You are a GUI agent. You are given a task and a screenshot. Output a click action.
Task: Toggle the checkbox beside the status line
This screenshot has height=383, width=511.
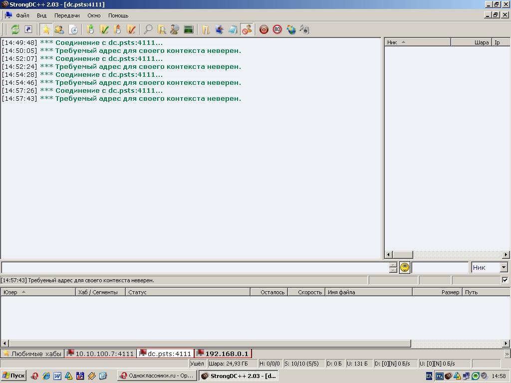[505, 280]
